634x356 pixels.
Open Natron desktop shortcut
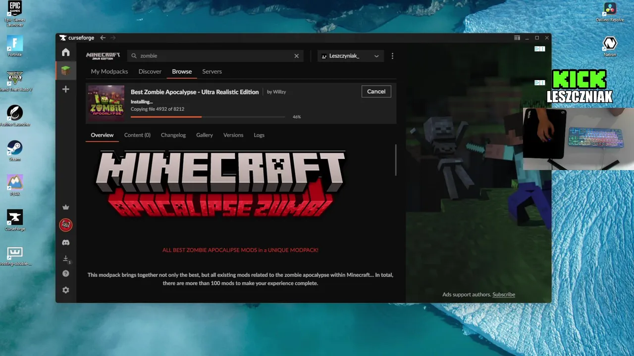point(610,46)
